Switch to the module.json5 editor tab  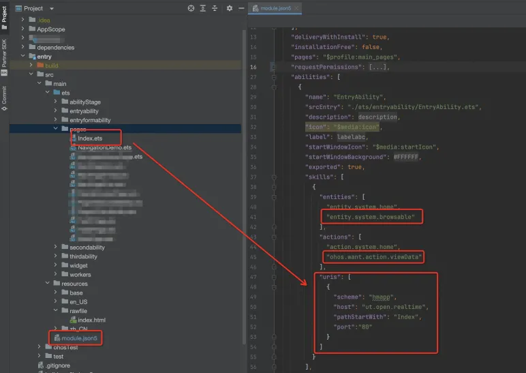(275, 8)
